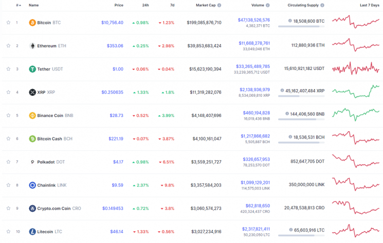This screenshot has width=383, height=243.
Task: Click the black XRP logo icon
Action: pyautogui.click(x=32, y=92)
